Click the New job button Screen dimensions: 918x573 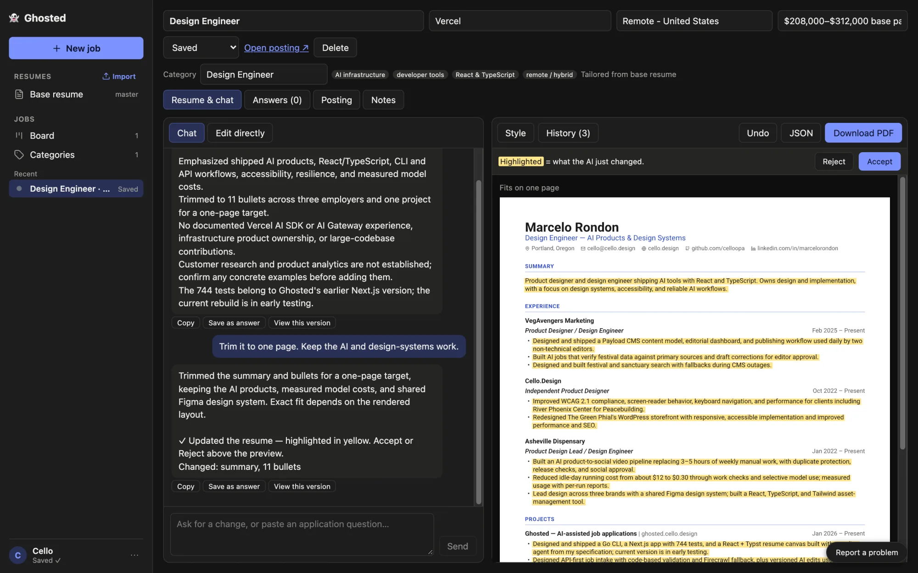tap(76, 48)
